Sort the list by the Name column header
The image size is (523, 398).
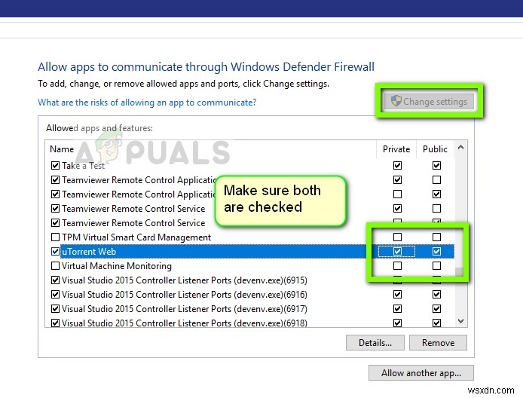(x=62, y=148)
